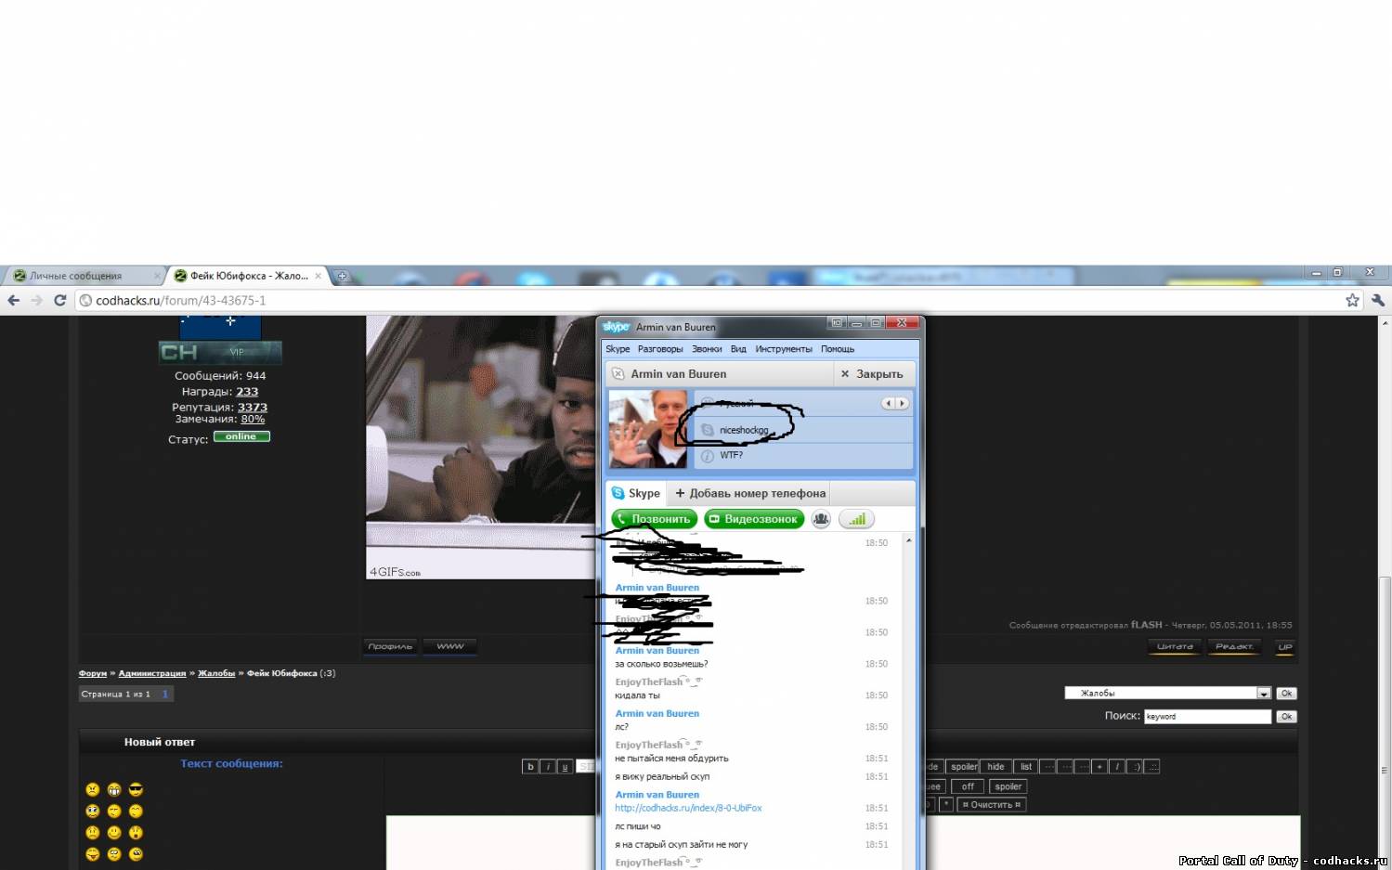Open Звонки menu in Skype

tap(707, 349)
